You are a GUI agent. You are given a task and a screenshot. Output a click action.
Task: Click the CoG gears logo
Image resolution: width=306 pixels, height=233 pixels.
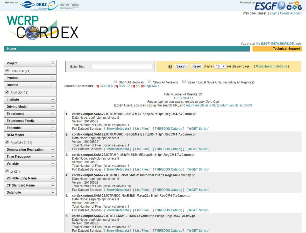(294, 5)
